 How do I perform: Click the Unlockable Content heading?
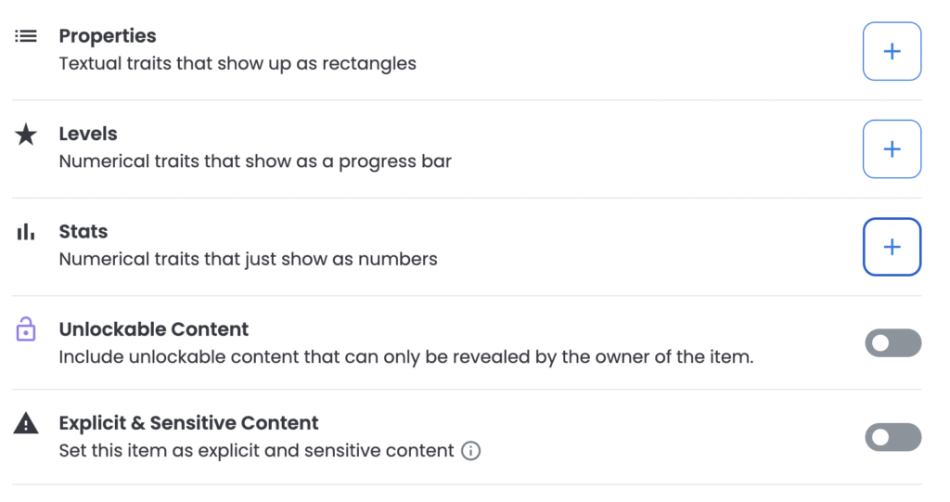click(x=154, y=329)
